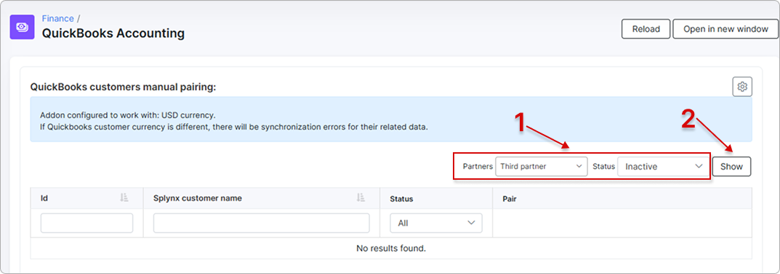The height and width of the screenshot is (274, 780).
Task: Click the purple Finance module icon
Action: tap(23, 27)
